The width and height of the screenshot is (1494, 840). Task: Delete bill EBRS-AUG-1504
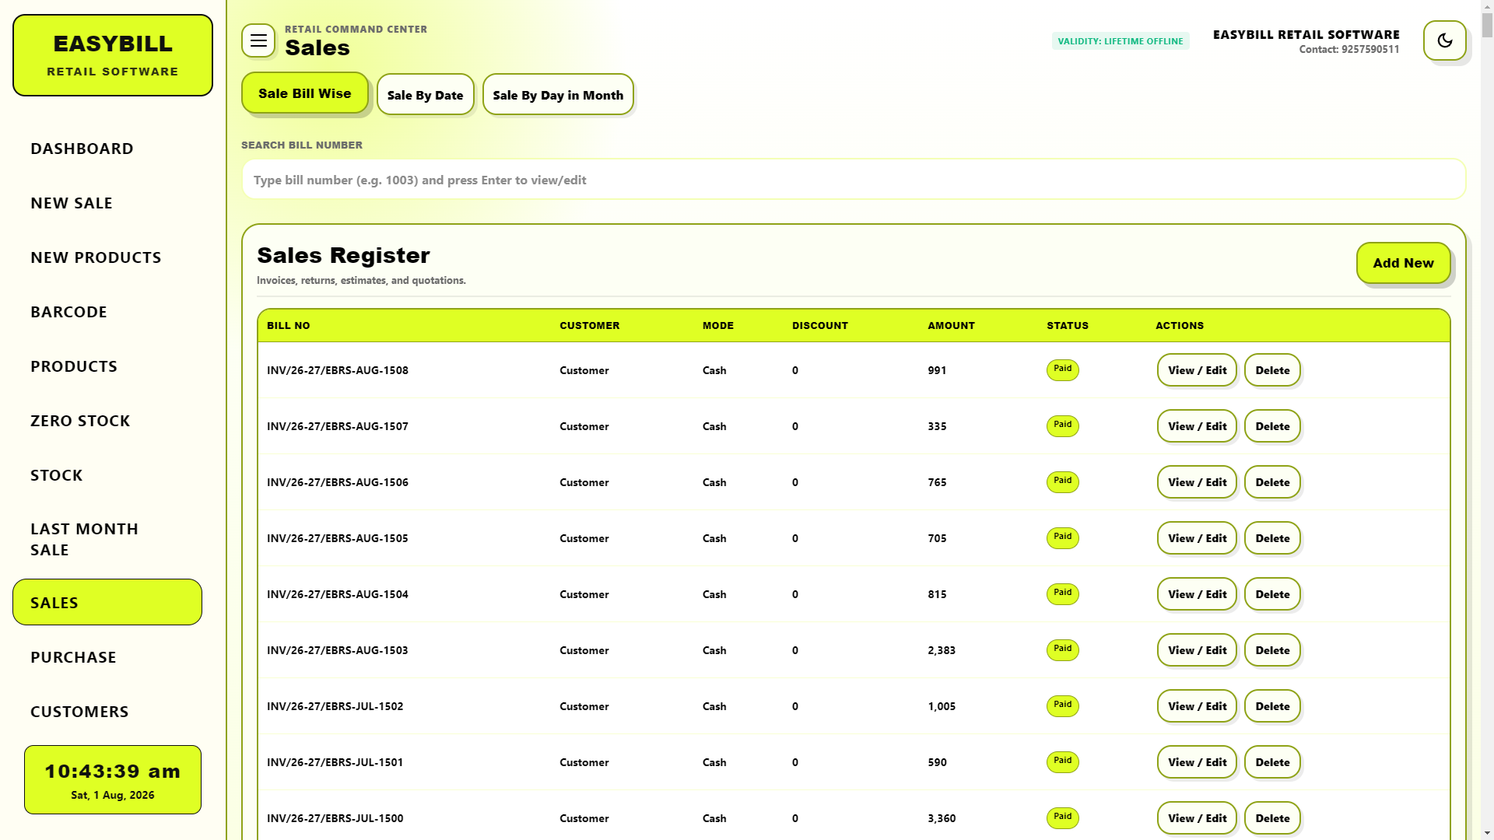tap(1272, 594)
